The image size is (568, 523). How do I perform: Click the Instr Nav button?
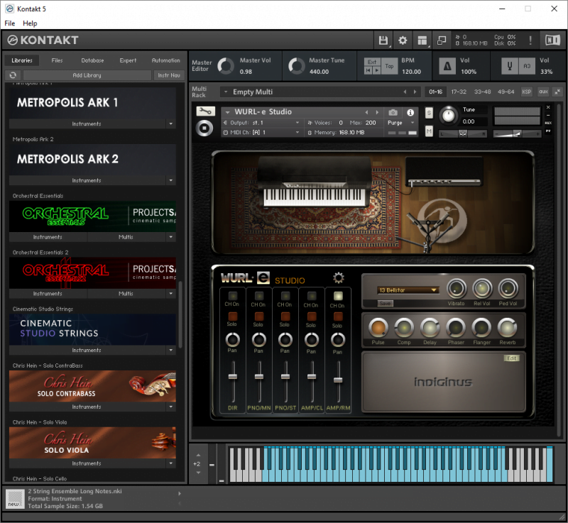169,75
